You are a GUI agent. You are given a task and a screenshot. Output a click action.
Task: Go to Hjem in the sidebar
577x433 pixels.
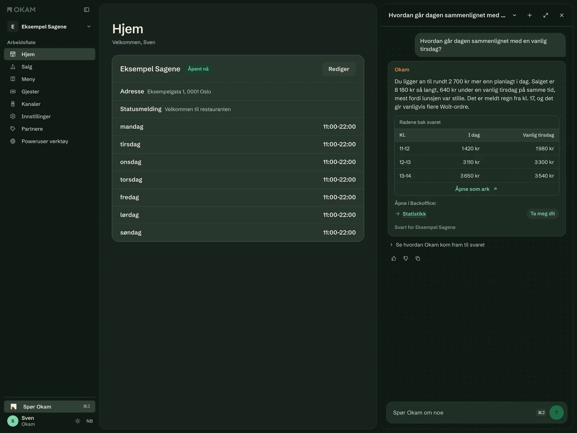[x=49, y=54]
